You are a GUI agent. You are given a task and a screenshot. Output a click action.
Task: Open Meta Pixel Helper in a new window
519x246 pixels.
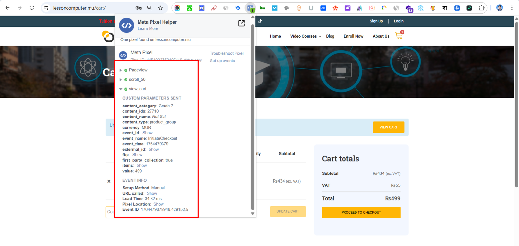tap(241, 23)
